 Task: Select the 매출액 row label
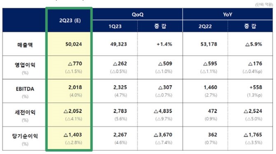(25, 45)
